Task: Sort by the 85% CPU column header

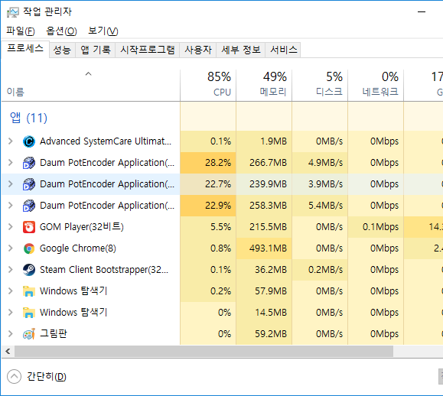Action: [x=208, y=85]
